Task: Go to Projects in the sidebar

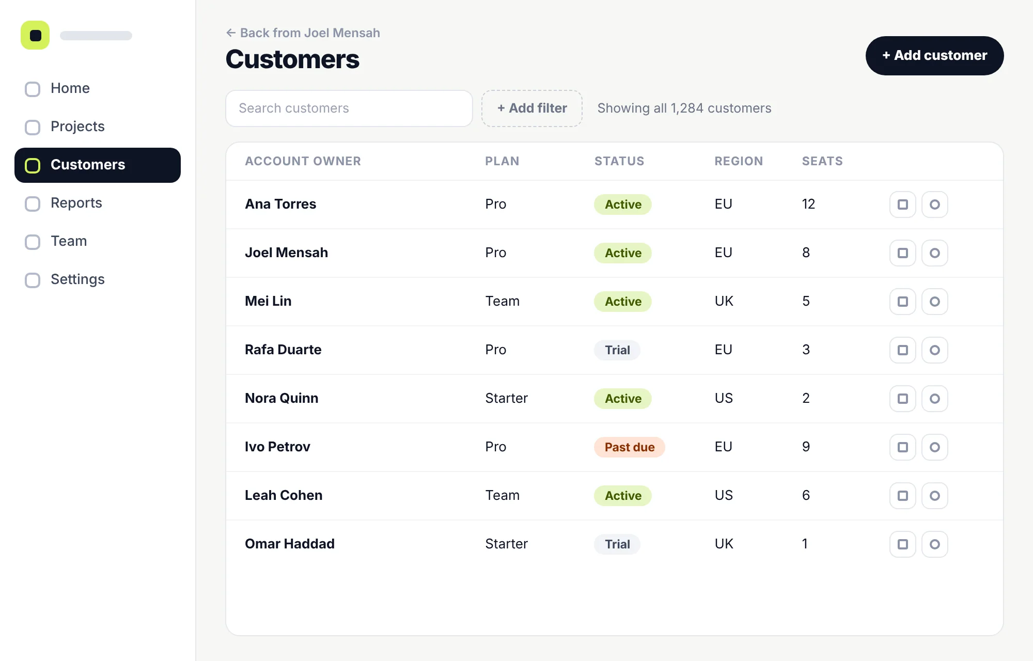Action: point(98,127)
